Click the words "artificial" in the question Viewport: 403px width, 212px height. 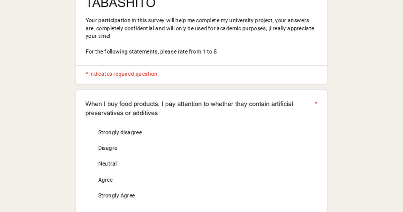point(280,104)
